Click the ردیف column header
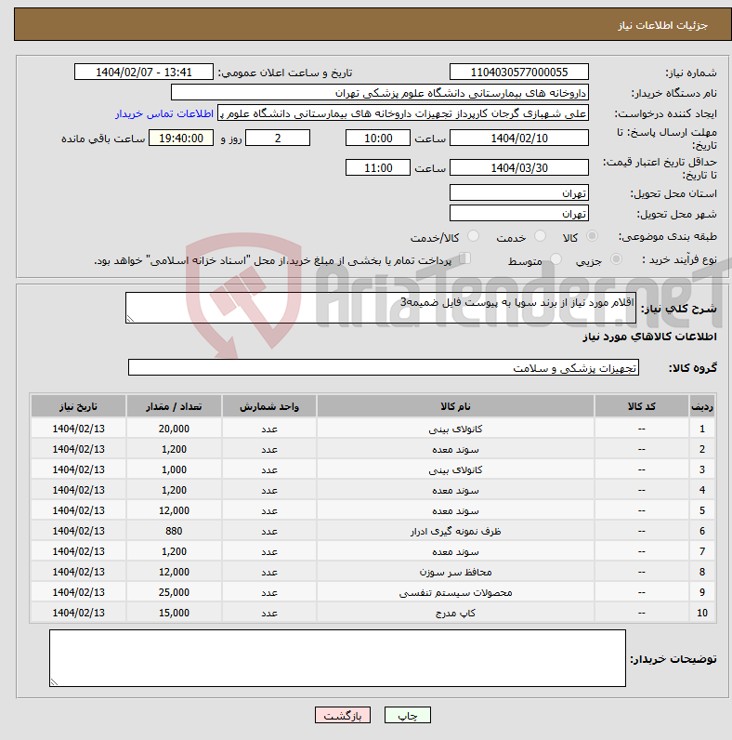Image resolution: width=732 pixels, height=740 pixels. 702,406
